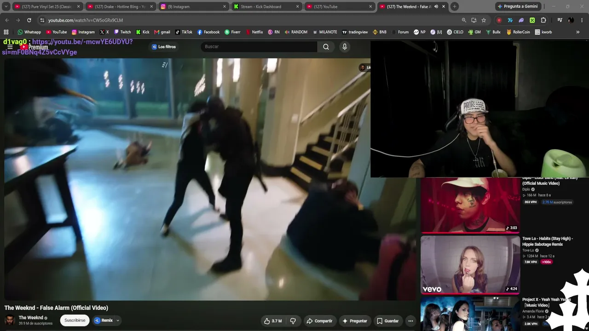
Task: Open the CIELO bookmark
Action: pyautogui.click(x=455, y=32)
